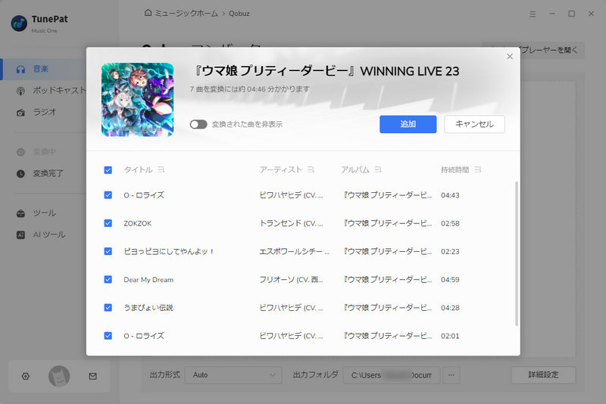Click the WINNING LIVE 23 album title
The width and height of the screenshot is (606, 404).
coord(326,71)
